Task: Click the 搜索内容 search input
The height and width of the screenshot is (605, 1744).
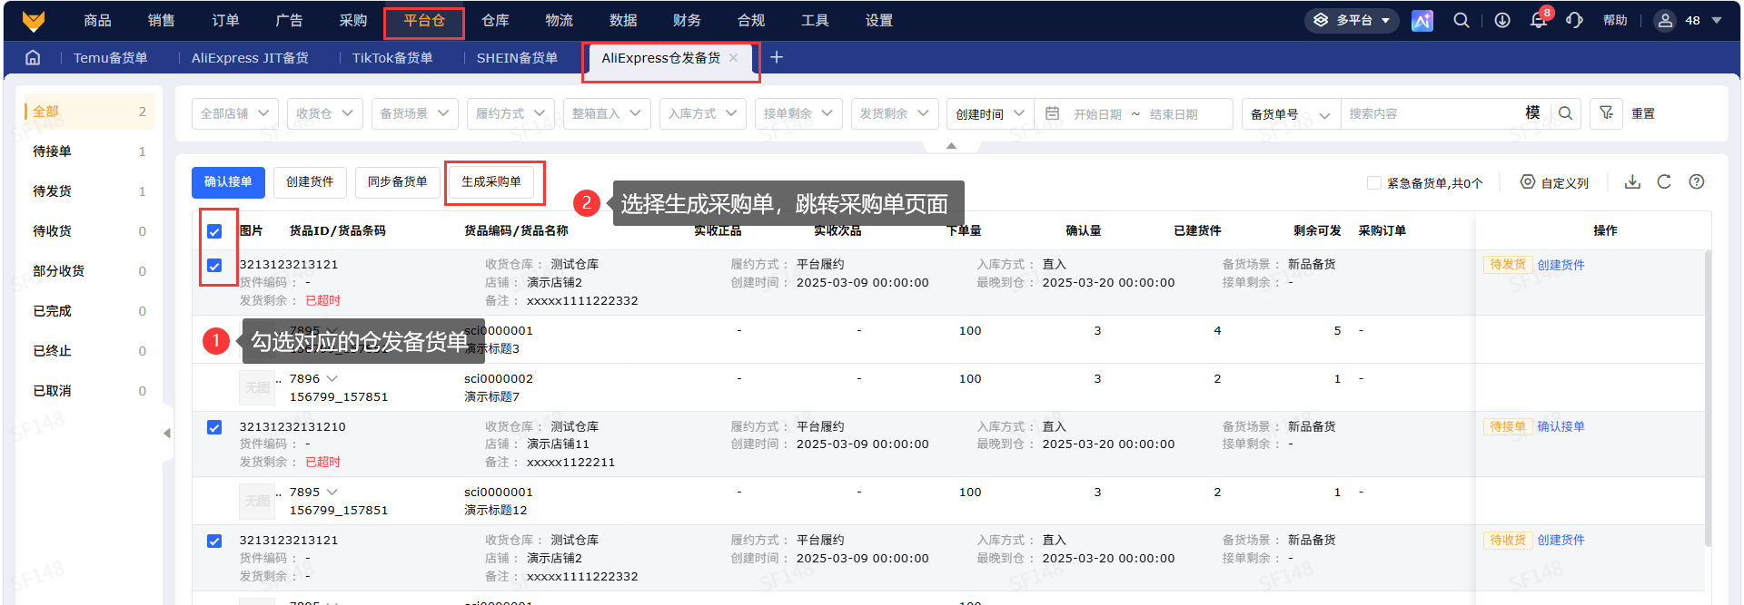Action: tap(1432, 113)
